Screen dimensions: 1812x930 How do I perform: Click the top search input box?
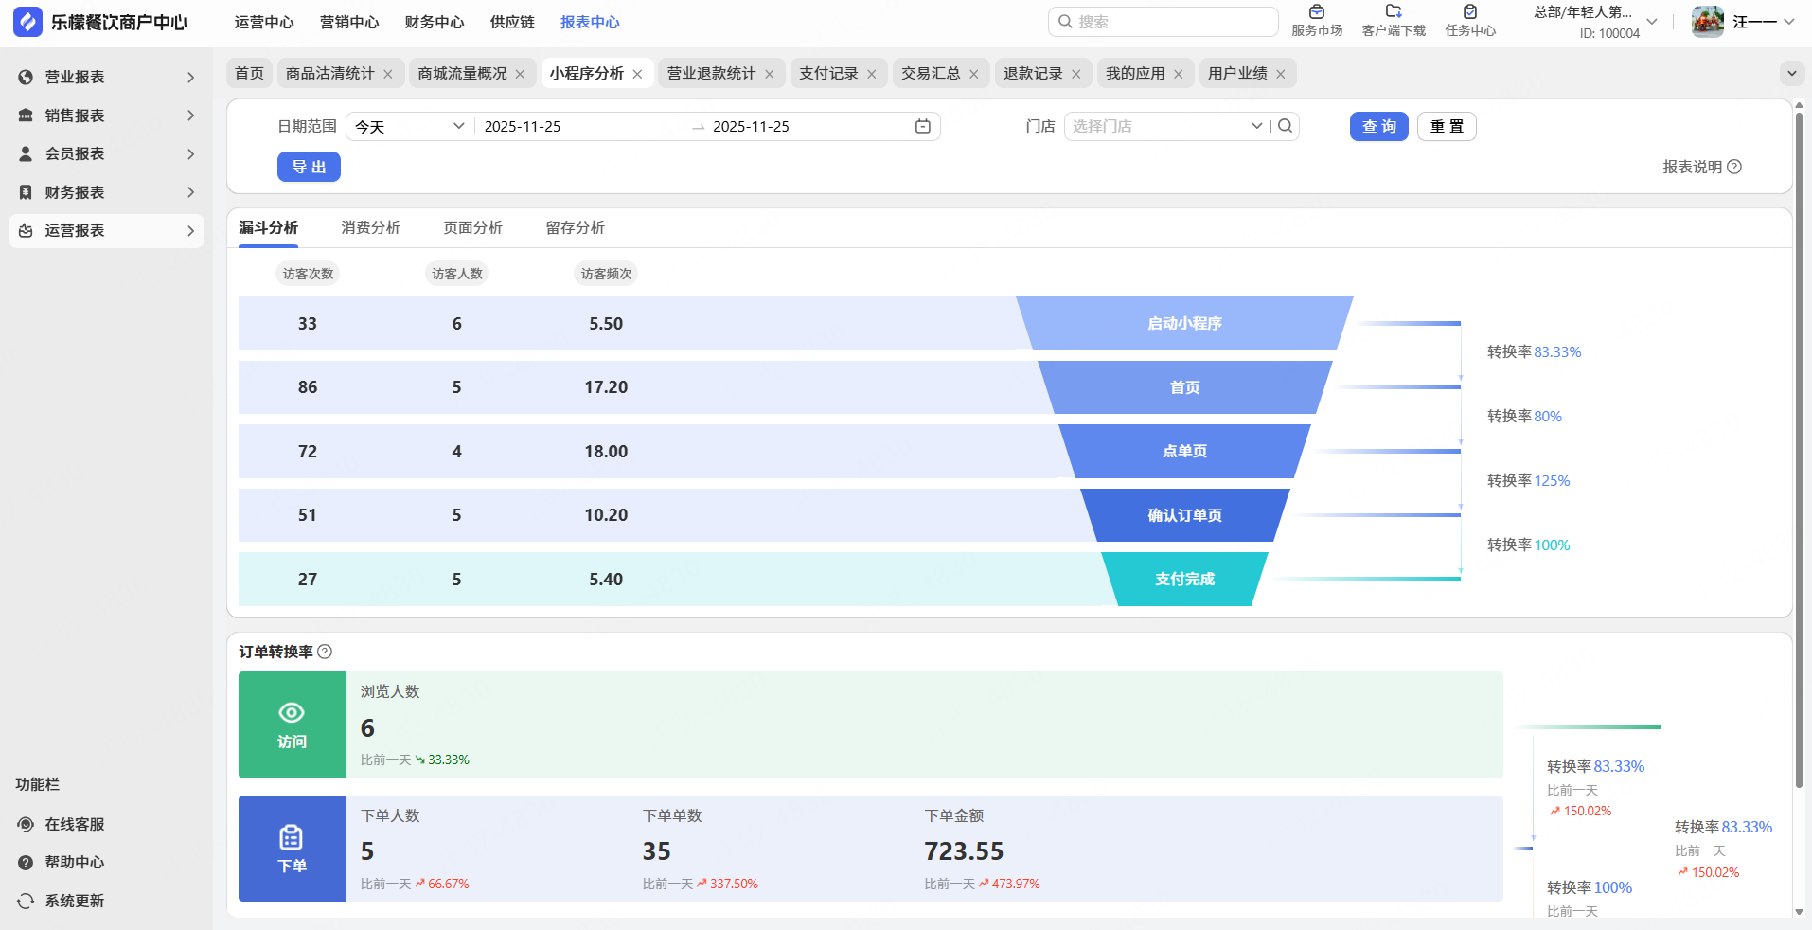pos(1164,22)
